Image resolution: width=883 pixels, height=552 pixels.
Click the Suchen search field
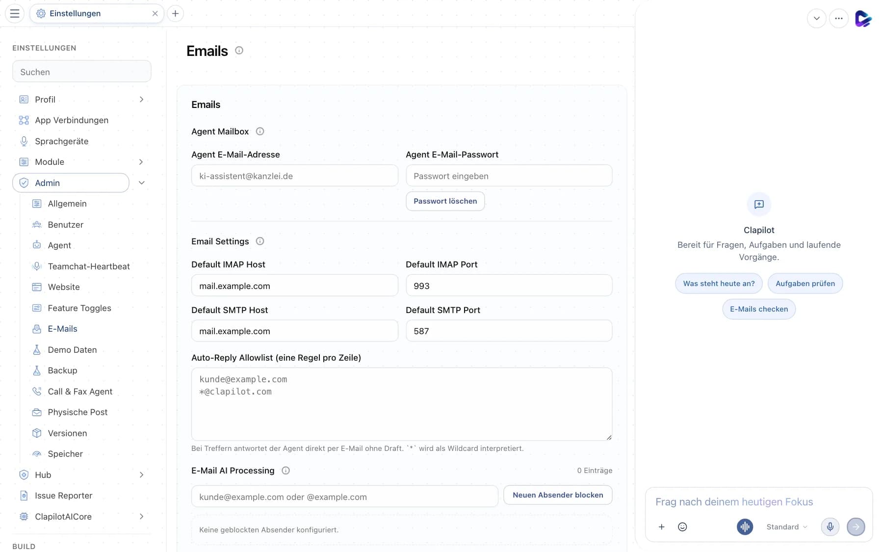81,72
